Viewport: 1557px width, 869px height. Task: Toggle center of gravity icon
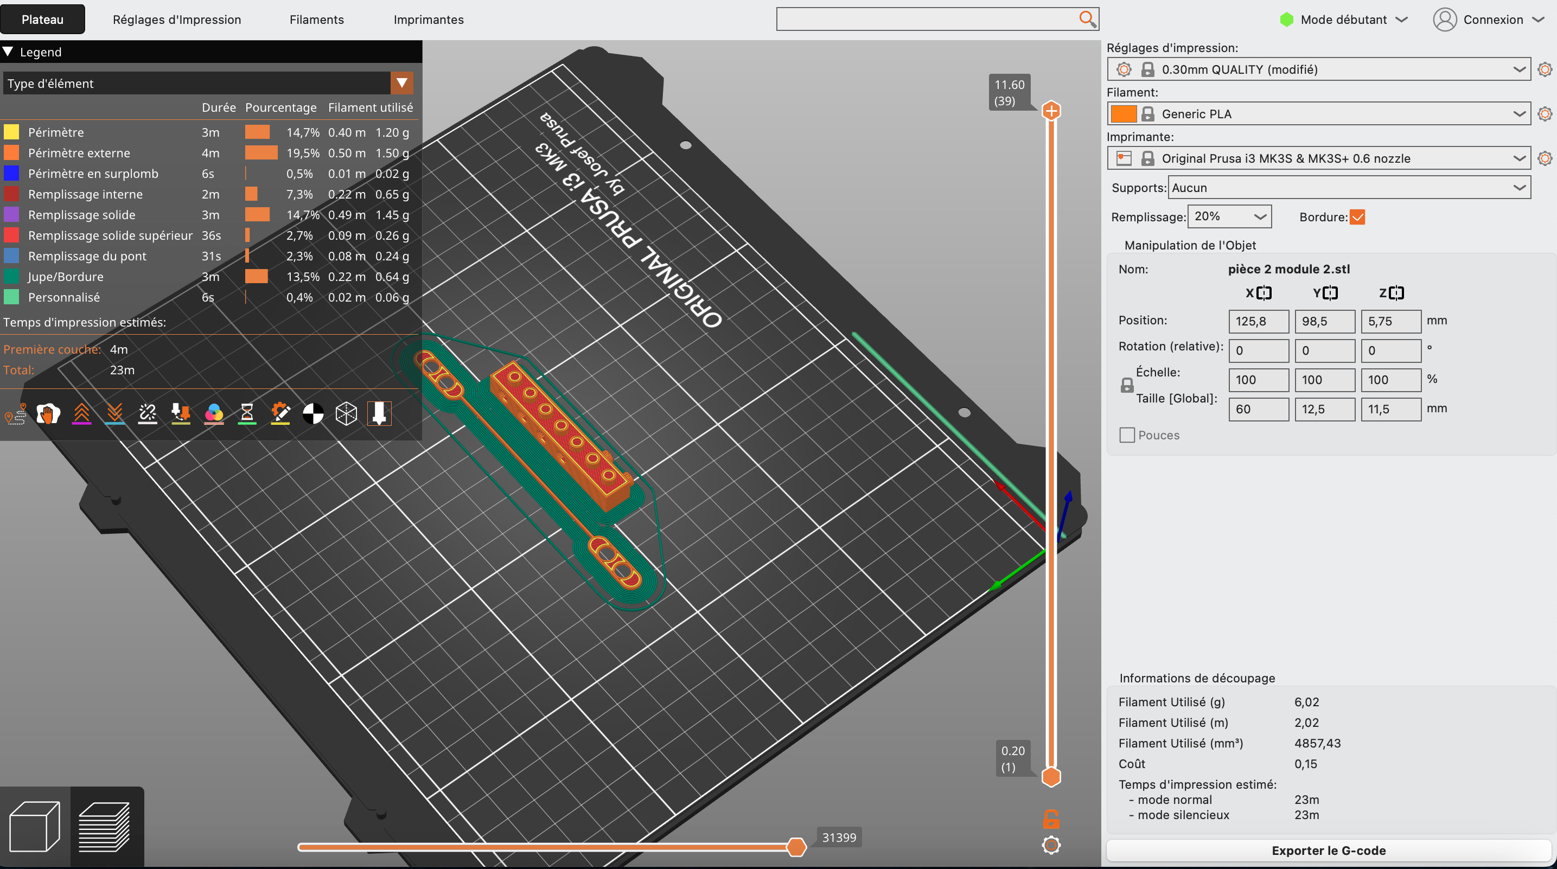click(313, 414)
